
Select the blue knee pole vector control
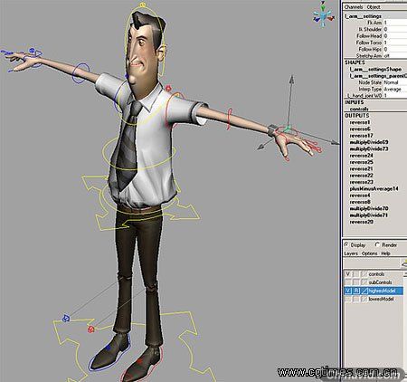click(x=66, y=318)
